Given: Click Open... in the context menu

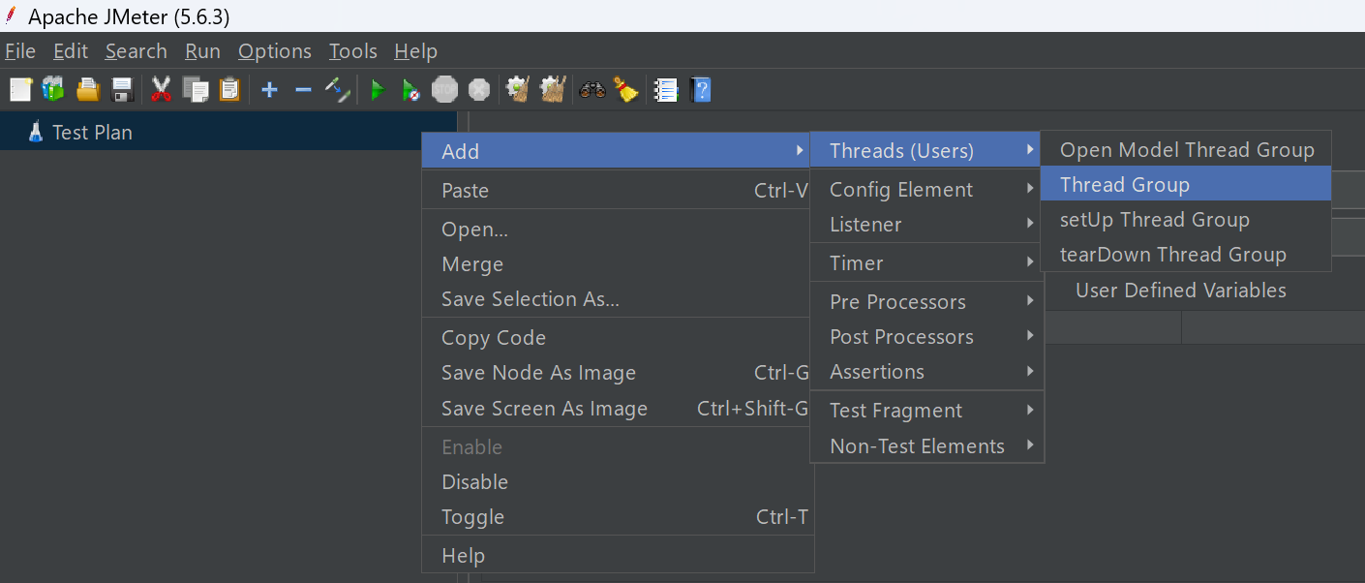Looking at the screenshot, I should (x=618, y=230).
